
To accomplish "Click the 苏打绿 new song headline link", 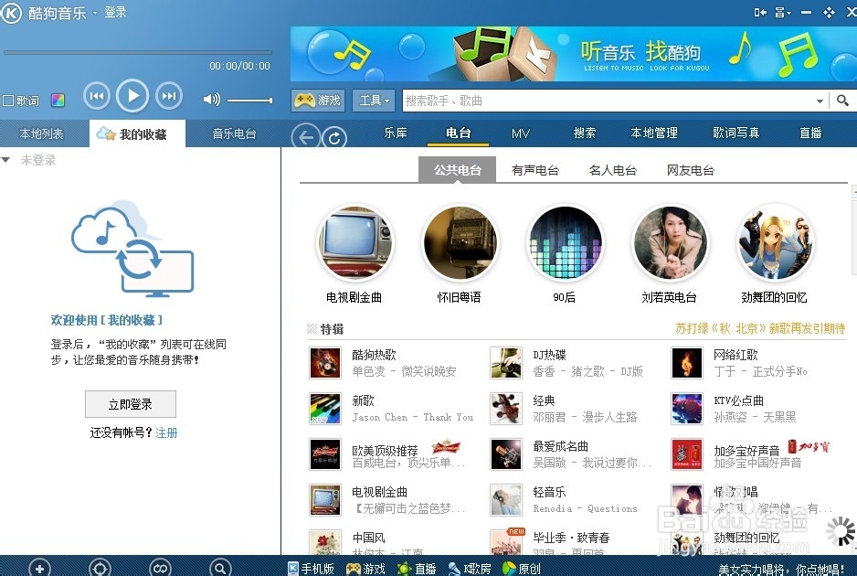I will click(x=760, y=328).
